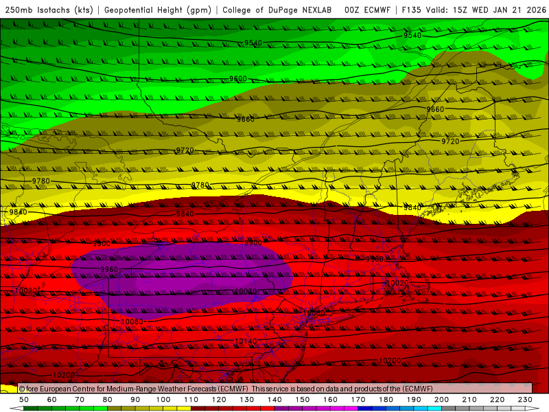
Task: Click the 100 label on the color scale
Action: 163,400
